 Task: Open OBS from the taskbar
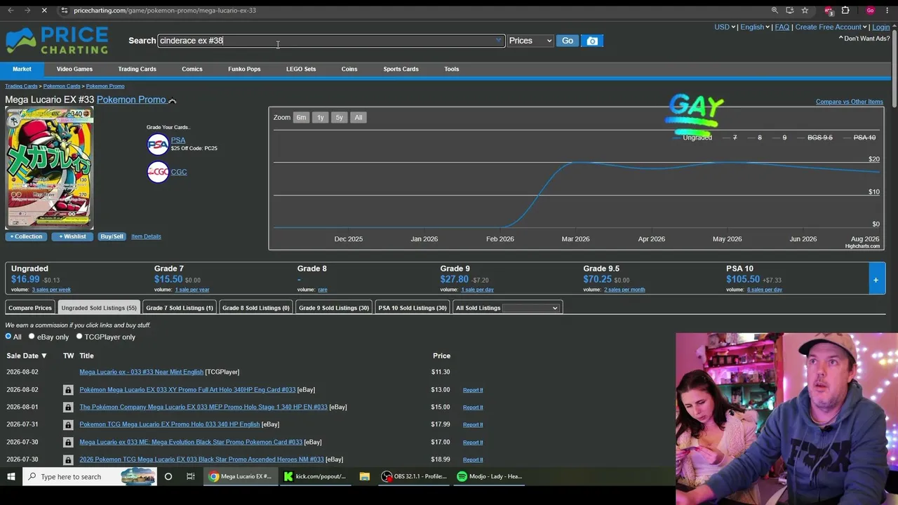(414, 476)
